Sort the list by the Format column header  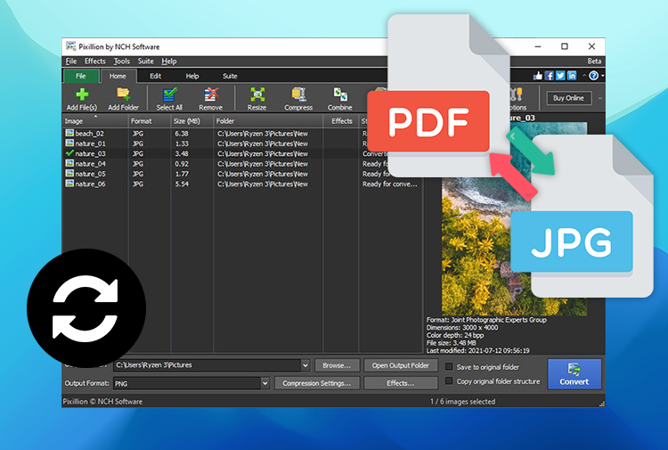[150, 121]
